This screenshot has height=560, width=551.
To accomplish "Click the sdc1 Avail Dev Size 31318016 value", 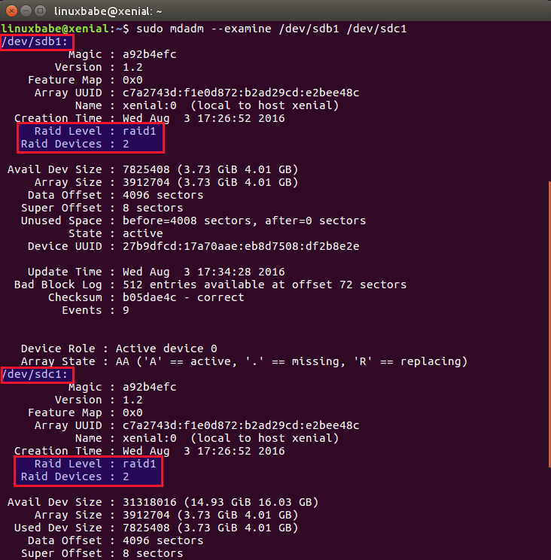I will [x=221, y=502].
